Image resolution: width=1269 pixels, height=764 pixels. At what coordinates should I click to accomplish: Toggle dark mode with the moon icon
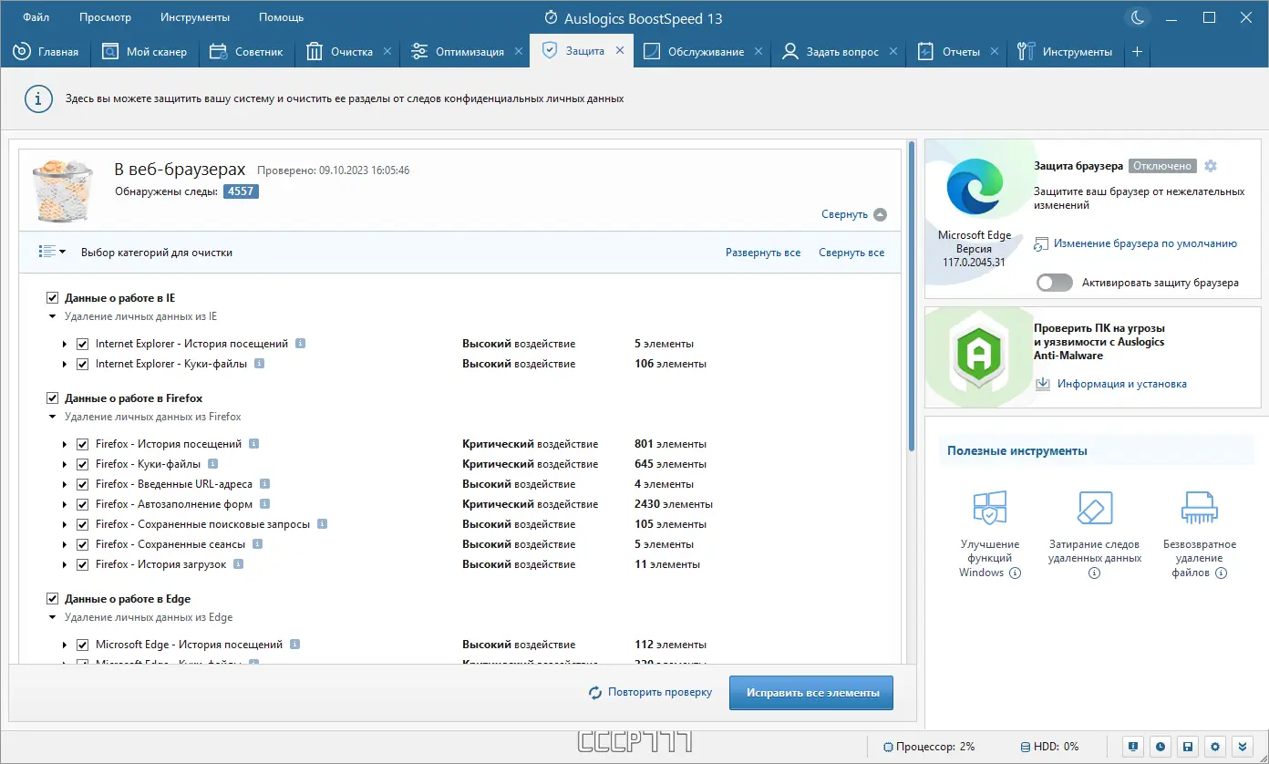point(1138,17)
